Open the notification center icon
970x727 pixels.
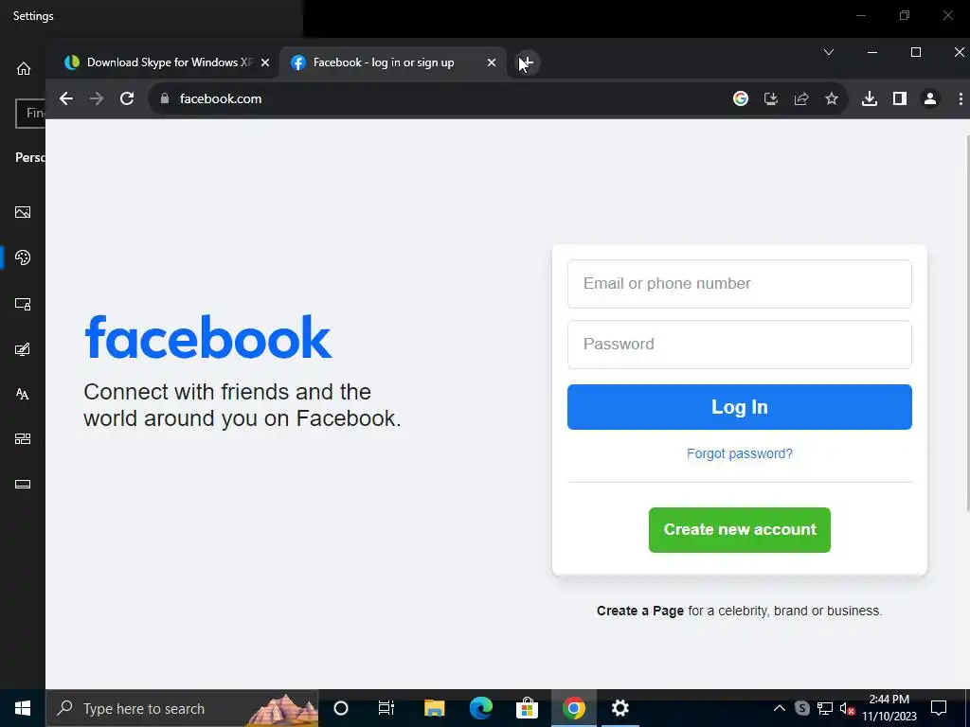pos(939,708)
